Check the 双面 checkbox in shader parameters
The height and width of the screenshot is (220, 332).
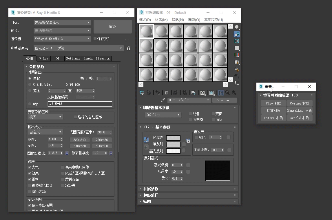click(213, 114)
